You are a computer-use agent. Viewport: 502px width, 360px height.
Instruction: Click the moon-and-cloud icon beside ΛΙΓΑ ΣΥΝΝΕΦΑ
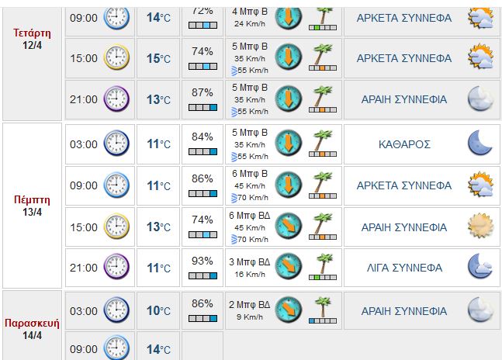(x=479, y=267)
